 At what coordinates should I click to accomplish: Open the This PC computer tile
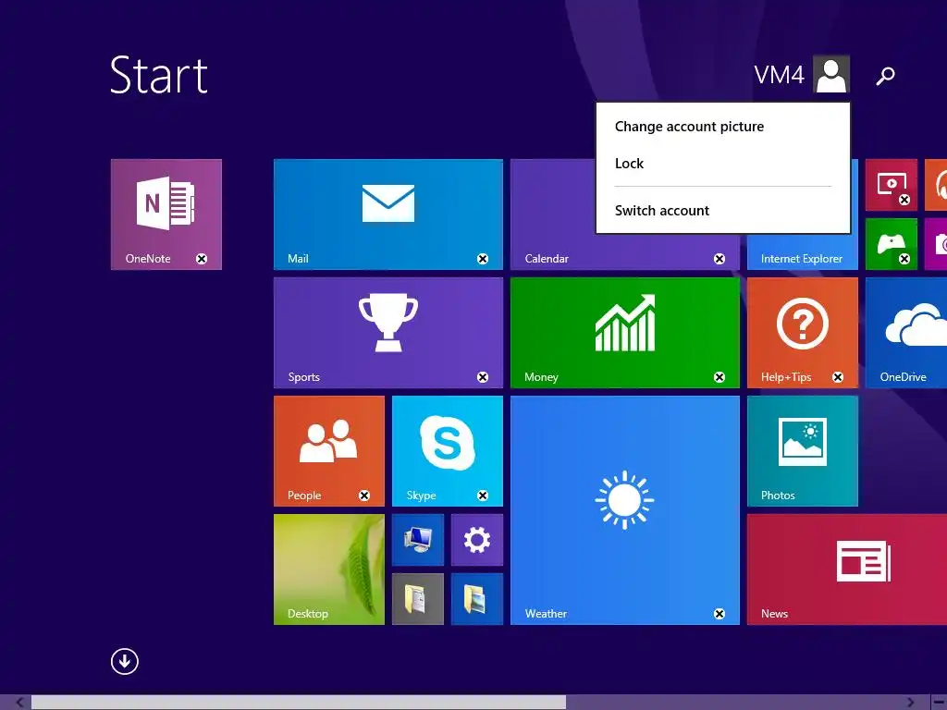[417, 540]
